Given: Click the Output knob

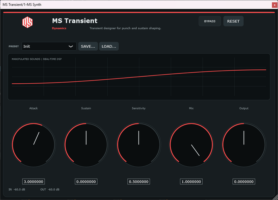Looking at the screenshot, I should coord(244,144).
